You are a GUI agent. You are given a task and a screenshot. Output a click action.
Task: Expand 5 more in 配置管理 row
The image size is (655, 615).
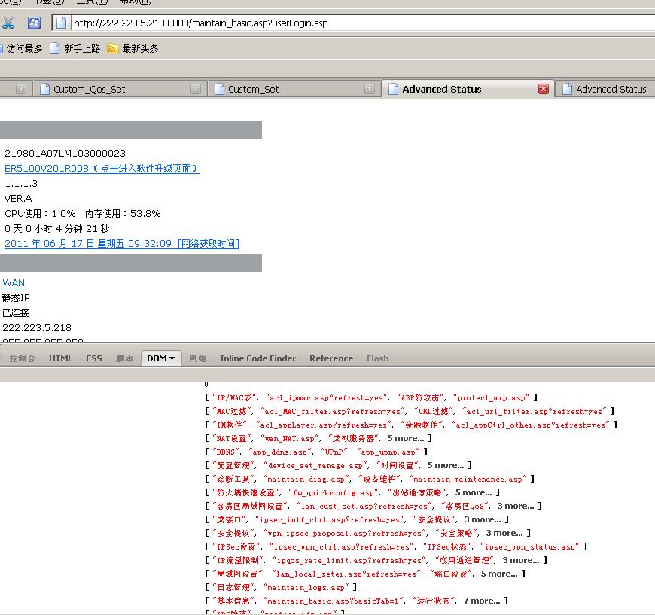tap(445, 465)
